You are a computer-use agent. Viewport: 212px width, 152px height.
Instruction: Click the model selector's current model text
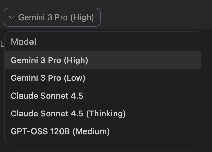(x=56, y=17)
